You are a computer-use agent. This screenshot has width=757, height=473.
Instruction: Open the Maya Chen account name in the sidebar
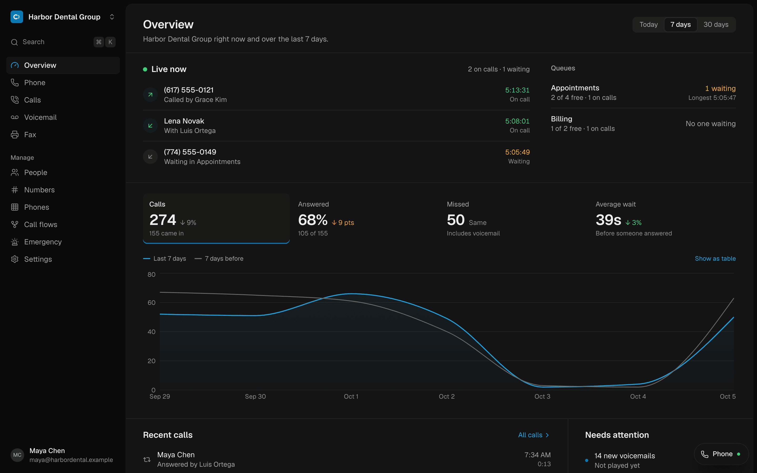click(x=47, y=450)
